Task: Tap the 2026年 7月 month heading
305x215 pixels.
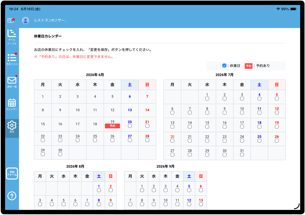Action: pos(224,75)
